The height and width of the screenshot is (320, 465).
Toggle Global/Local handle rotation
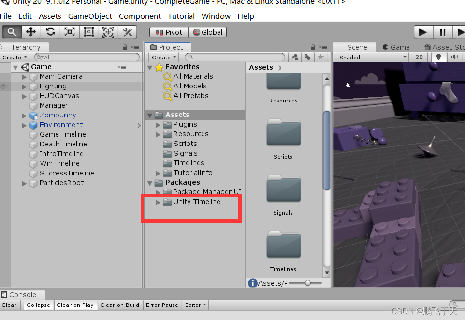pyautogui.click(x=207, y=32)
